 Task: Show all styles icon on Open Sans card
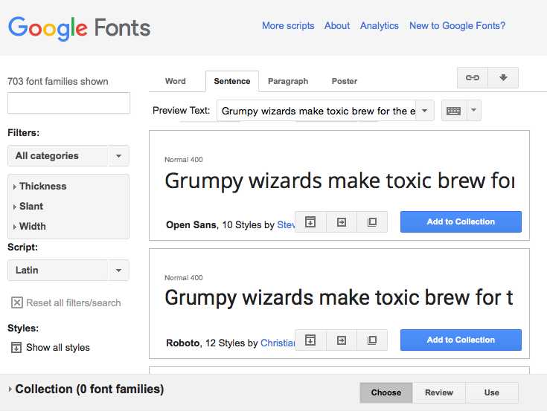(x=310, y=222)
